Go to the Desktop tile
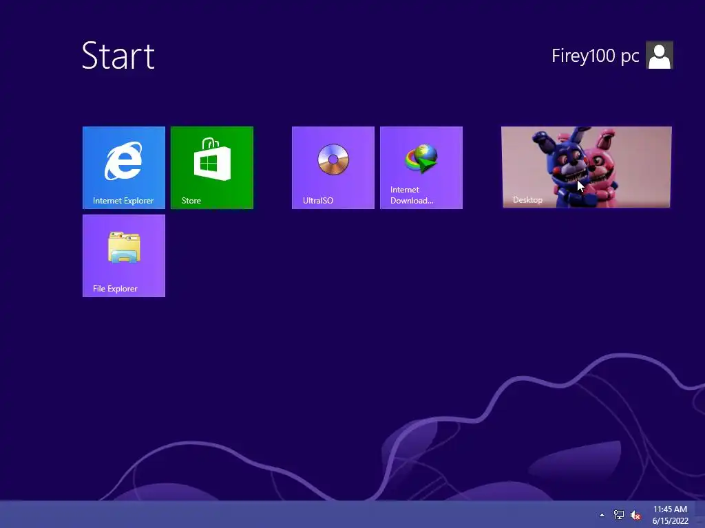Image resolution: width=705 pixels, height=528 pixels. point(587,167)
